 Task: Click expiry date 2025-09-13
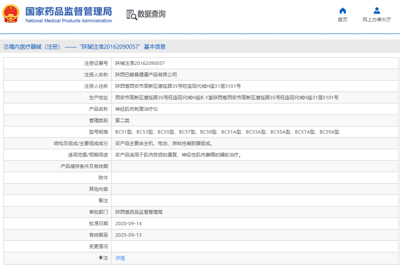click(x=128, y=235)
